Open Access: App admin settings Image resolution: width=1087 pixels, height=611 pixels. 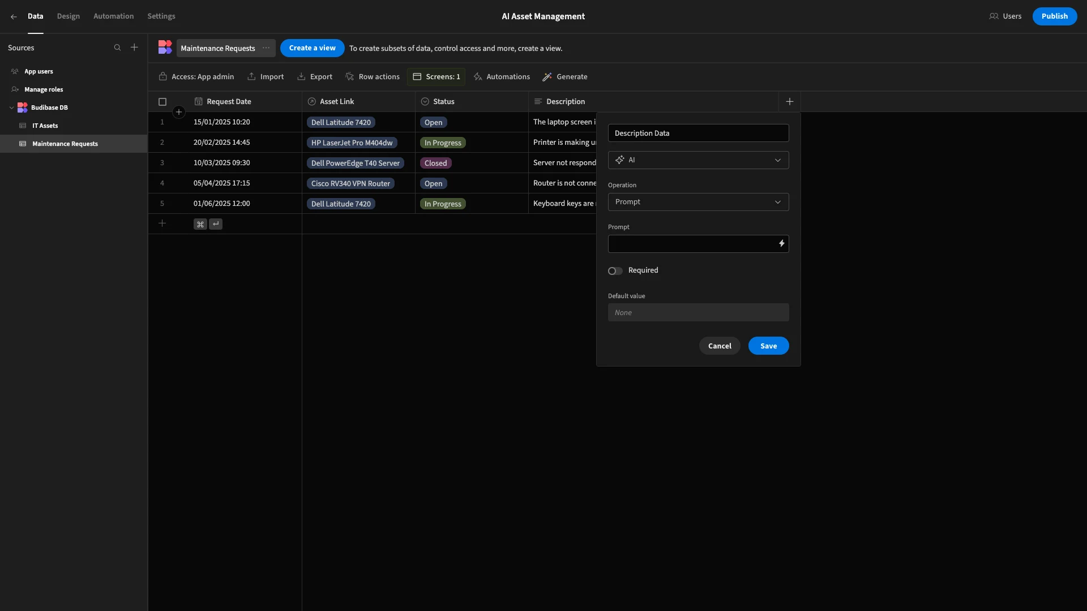click(x=196, y=77)
